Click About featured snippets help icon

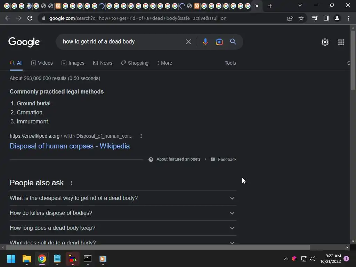(x=151, y=159)
